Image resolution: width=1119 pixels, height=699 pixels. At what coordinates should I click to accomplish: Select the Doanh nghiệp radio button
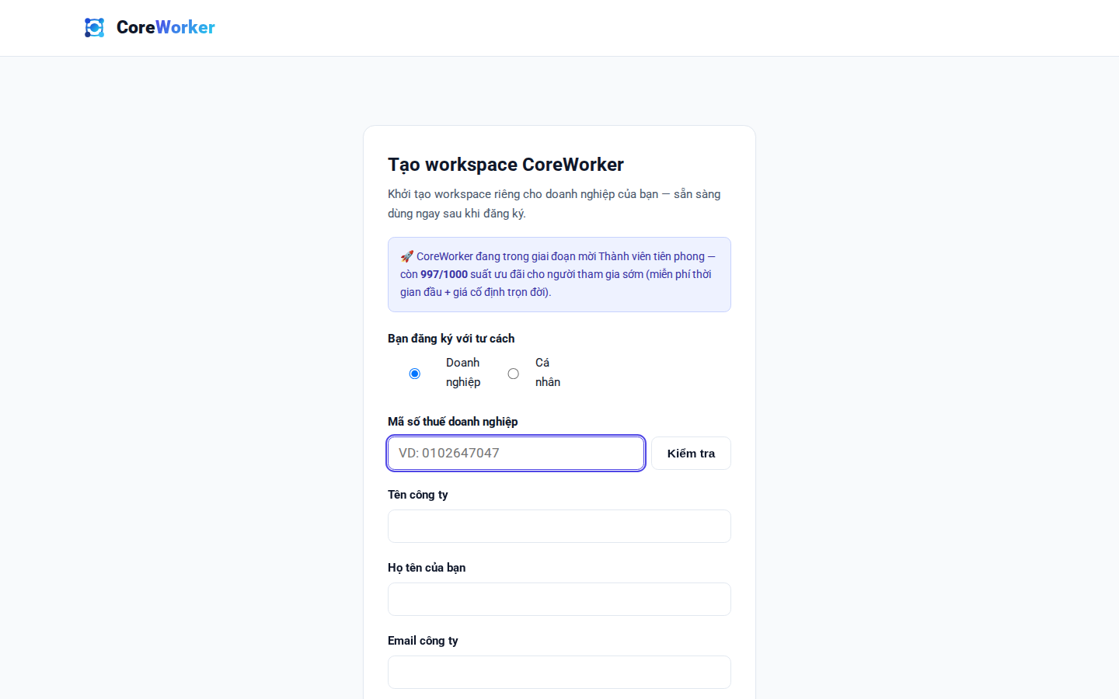click(415, 374)
